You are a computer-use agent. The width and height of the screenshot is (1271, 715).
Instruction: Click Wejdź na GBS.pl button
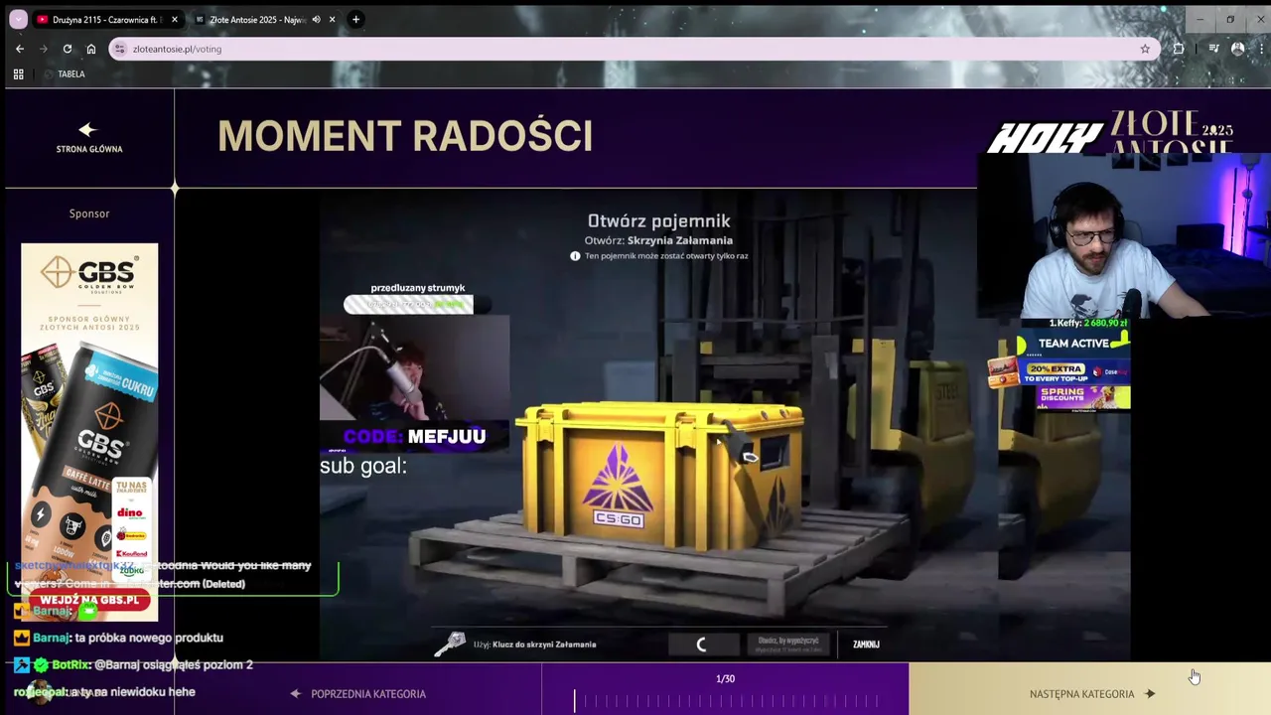tap(89, 601)
